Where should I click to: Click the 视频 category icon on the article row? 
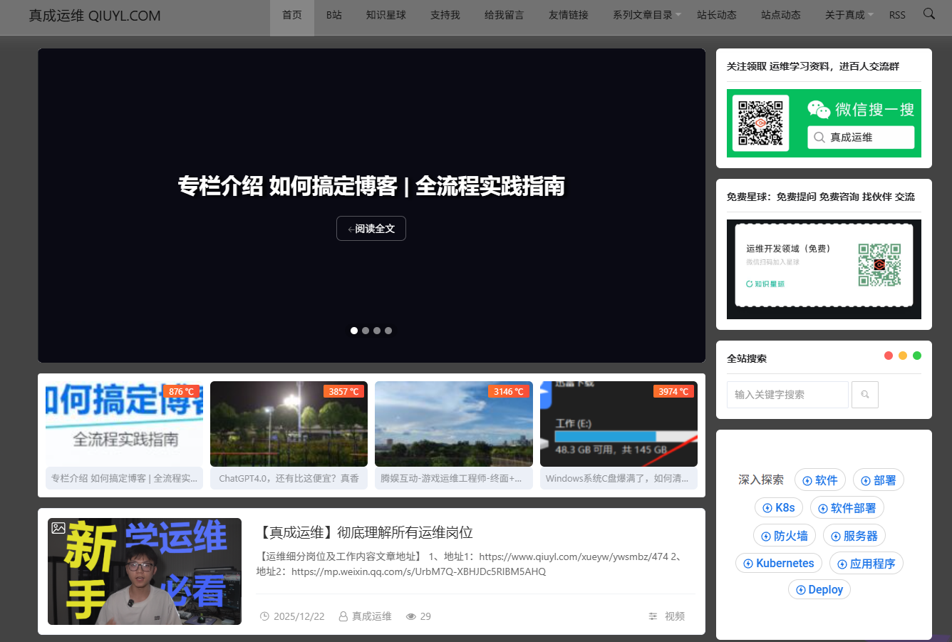pos(652,616)
